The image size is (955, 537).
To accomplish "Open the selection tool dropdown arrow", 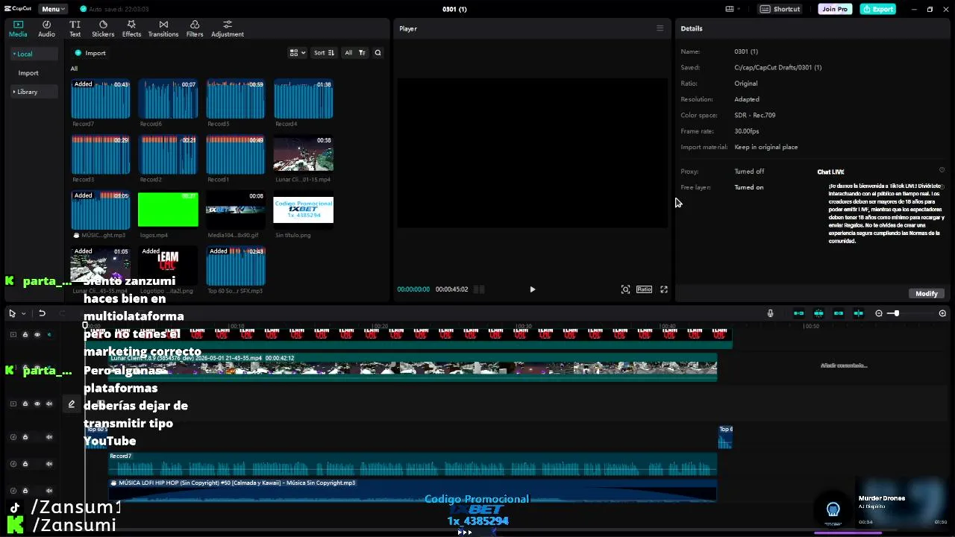I will (x=23, y=313).
